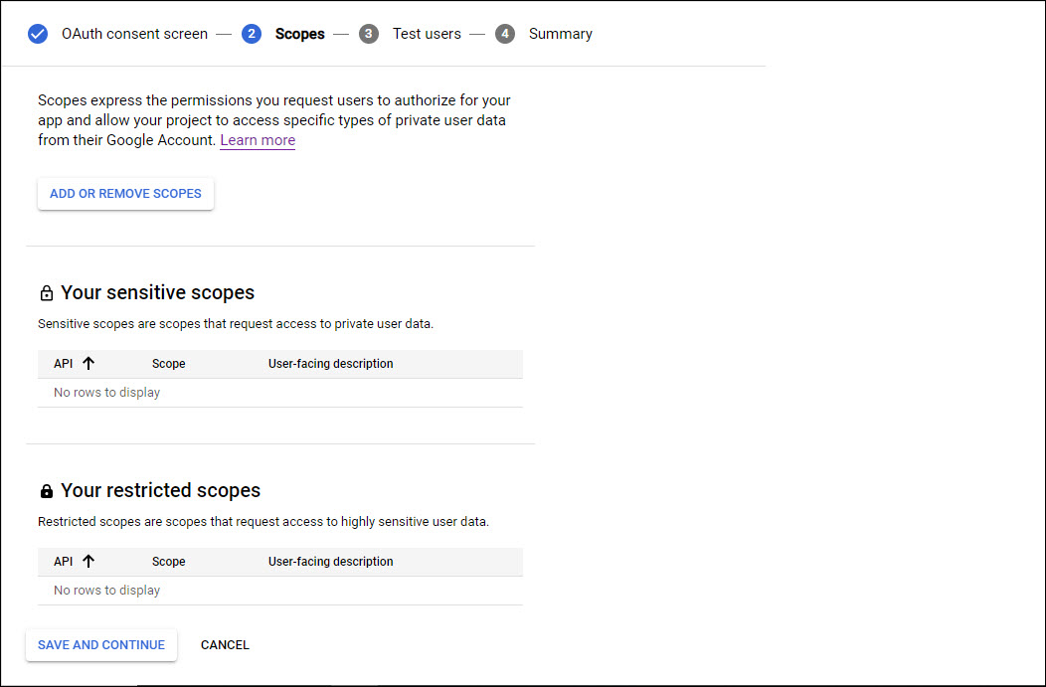Click User-facing description header in sensitive scopes table
This screenshot has width=1046, height=687.
point(330,364)
